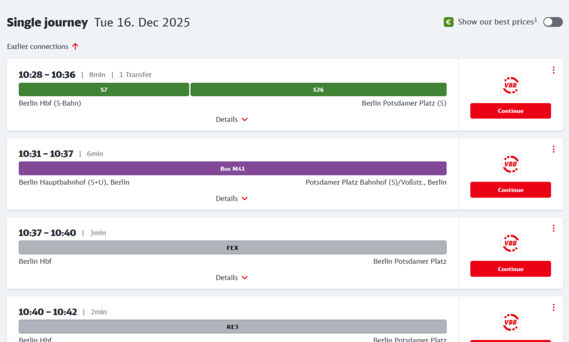Screen dimensions: 569x342
Task: Open three-dot menu for the 10:40 connection
Action: click(553, 308)
